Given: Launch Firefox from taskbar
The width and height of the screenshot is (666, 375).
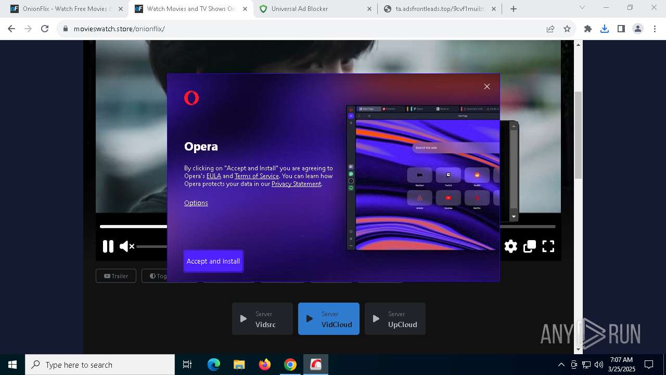Looking at the screenshot, I should pyautogui.click(x=265, y=365).
